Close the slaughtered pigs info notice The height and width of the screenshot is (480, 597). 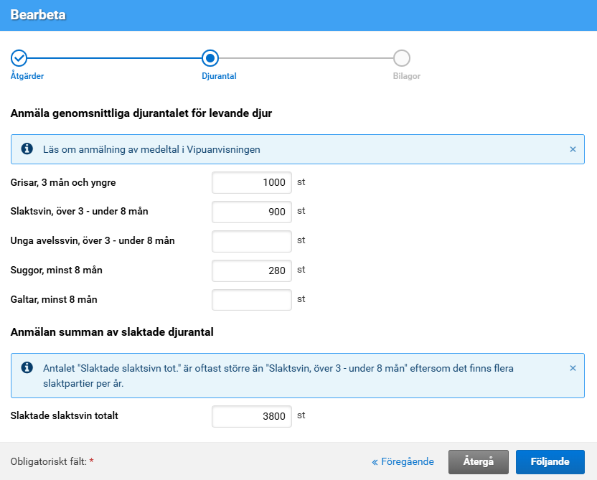pyautogui.click(x=573, y=368)
